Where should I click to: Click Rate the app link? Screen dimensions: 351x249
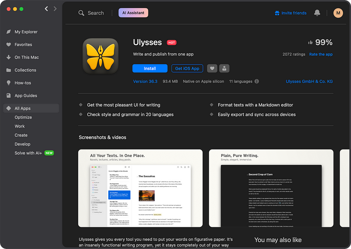[x=321, y=54]
